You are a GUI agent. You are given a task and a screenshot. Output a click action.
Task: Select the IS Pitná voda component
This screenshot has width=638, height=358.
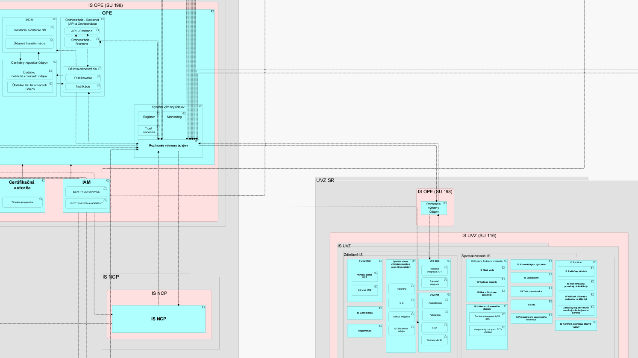487,270
